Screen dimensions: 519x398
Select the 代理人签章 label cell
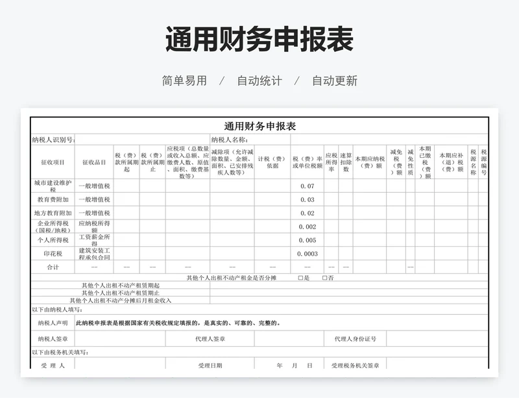[210, 339]
